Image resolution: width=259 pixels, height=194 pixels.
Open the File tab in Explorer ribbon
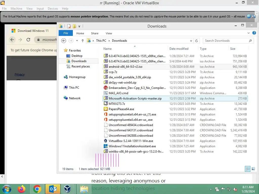[x=66, y=33]
